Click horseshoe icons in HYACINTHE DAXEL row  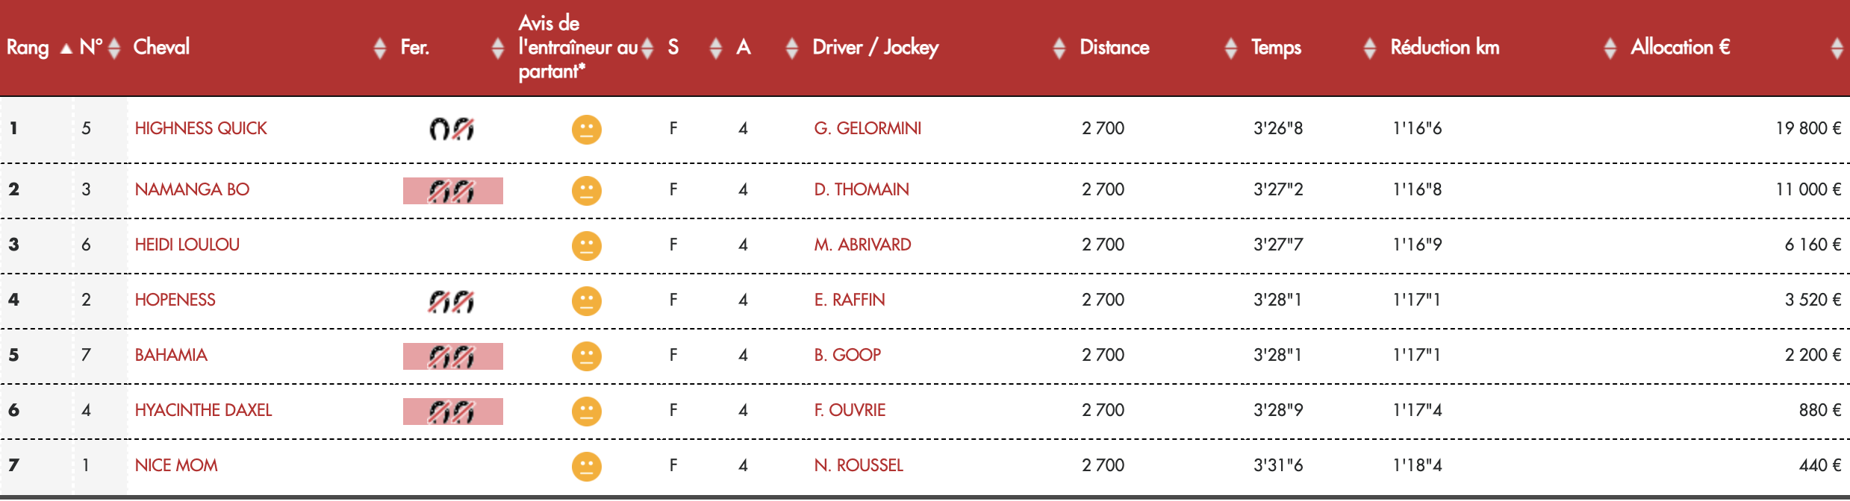coord(452,412)
